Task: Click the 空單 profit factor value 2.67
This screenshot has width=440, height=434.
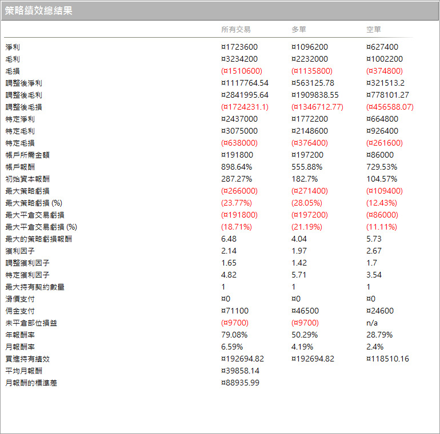Action: (x=374, y=251)
